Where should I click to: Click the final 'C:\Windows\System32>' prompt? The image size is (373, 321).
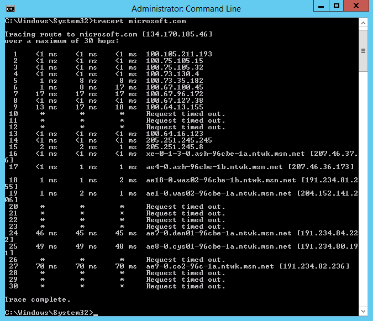pyautogui.click(x=49, y=313)
